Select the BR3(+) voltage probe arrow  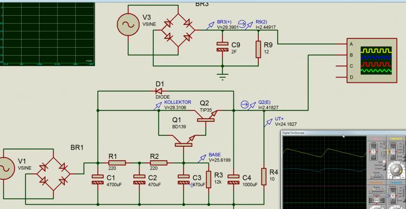[210, 25]
